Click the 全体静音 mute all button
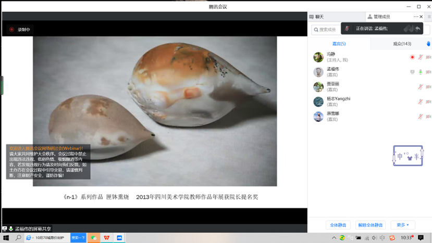The height and width of the screenshot is (243, 432). click(x=338, y=225)
